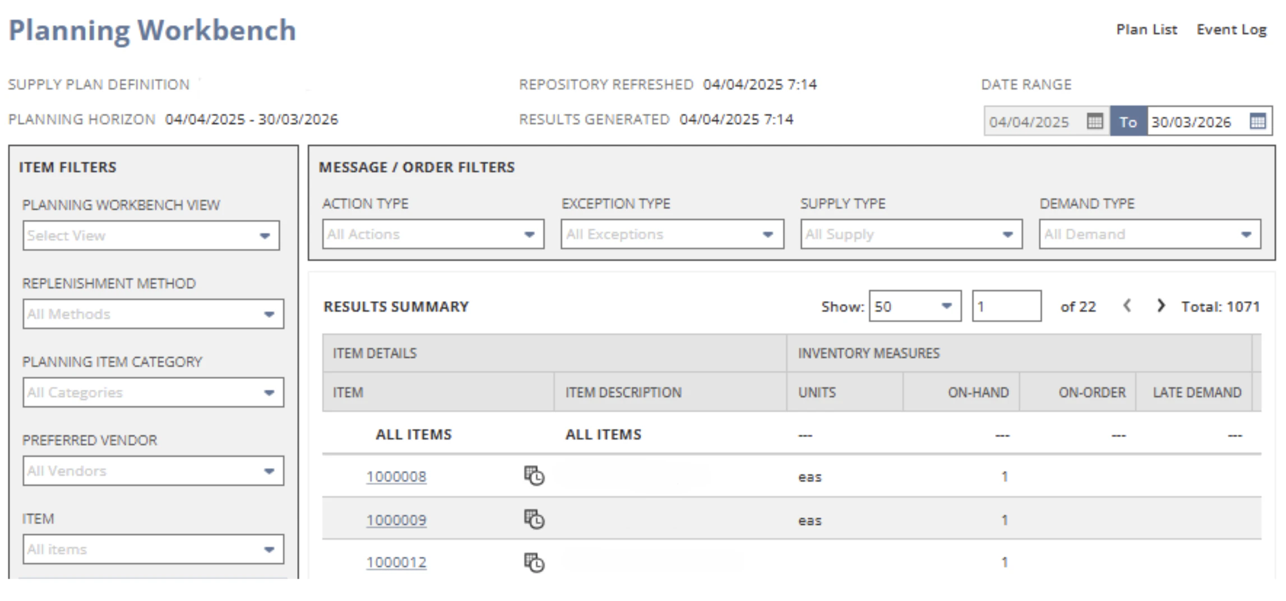Open calendar picker for start date 04/04/2025
The height and width of the screenshot is (601, 1286).
coord(1094,121)
